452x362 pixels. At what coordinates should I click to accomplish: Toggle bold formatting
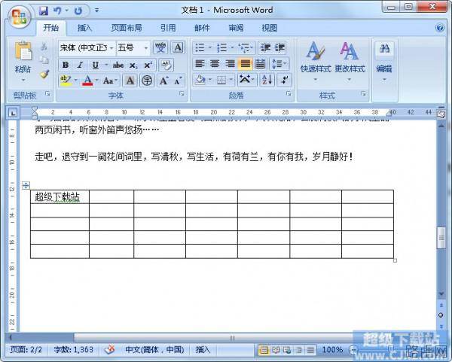tap(66, 65)
